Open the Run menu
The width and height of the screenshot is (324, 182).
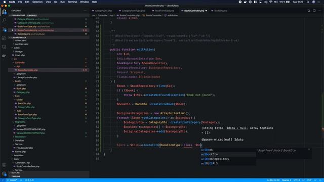tap(62, 2)
